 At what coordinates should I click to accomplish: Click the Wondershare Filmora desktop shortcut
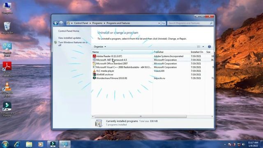(x=7, y=109)
